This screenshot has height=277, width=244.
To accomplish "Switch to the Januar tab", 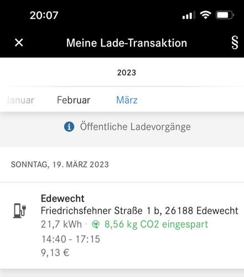I will (x=20, y=100).
